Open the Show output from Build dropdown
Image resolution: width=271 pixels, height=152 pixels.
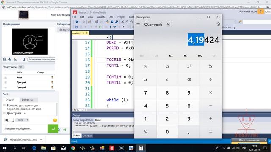click(114, 120)
